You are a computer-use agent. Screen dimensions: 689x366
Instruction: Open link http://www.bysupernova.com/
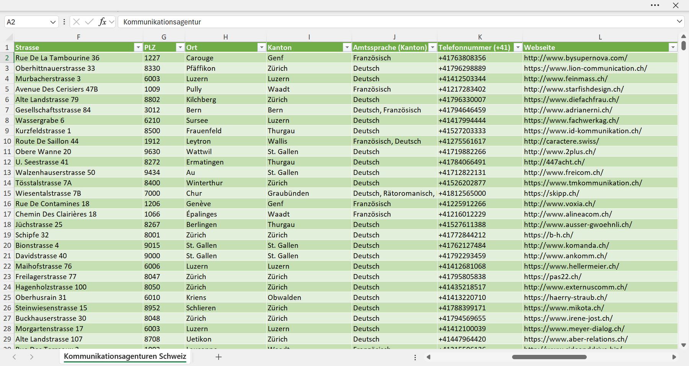pos(576,58)
